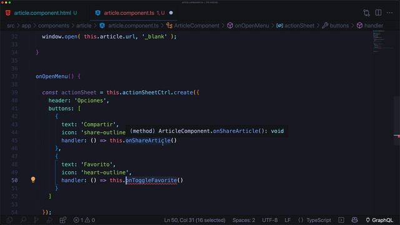The width and height of the screenshot is (400, 225).
Task: Open the article.component.ts breadcrumb file segment
Action: tap(133, 26)
